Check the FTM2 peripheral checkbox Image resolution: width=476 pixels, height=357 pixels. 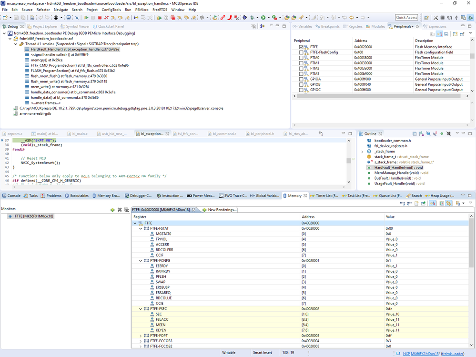301,68
